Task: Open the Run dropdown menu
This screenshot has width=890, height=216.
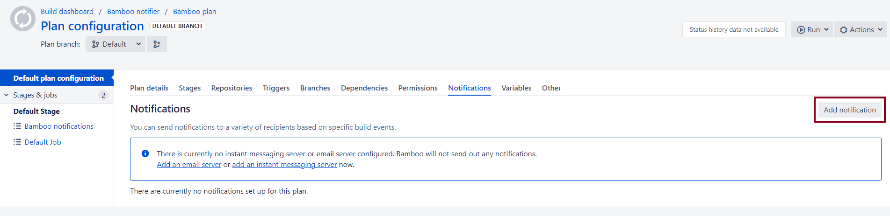Action: pyautogui.click(x=812, y=29)
